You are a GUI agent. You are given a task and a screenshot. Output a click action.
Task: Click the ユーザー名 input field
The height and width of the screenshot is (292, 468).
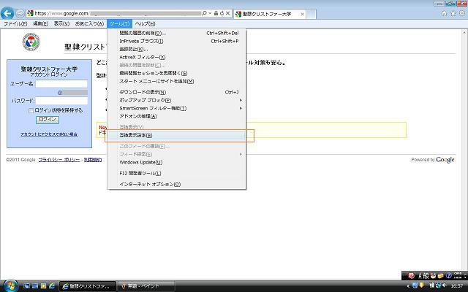tap(61, 84)
